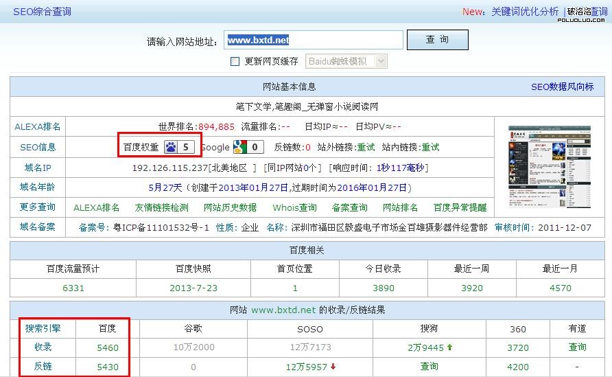This screenshot has width=612, height=377.
Task: Open 网站历史数据 link
Action: pos(231,207)
